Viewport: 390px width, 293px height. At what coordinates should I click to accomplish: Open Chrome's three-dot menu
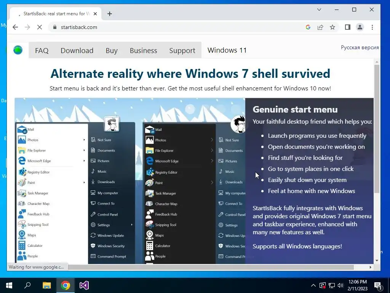pyautogui.click(x=372, y=27)
